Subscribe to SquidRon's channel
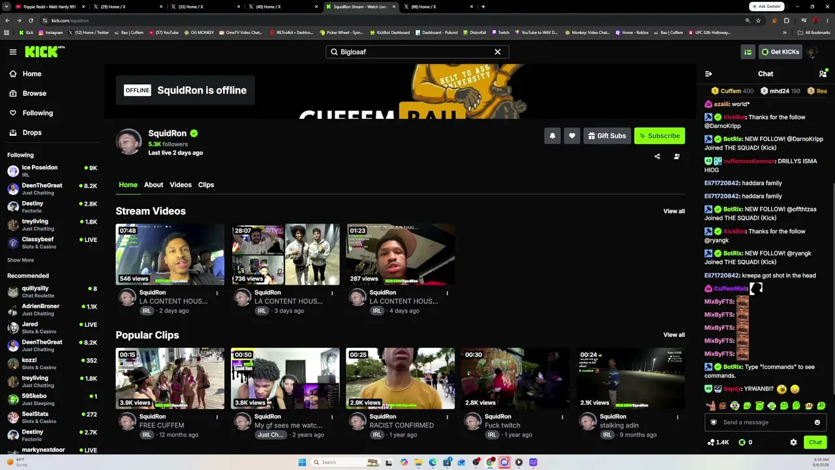This screenshot has width=835, height=470. tap(660, 136)
